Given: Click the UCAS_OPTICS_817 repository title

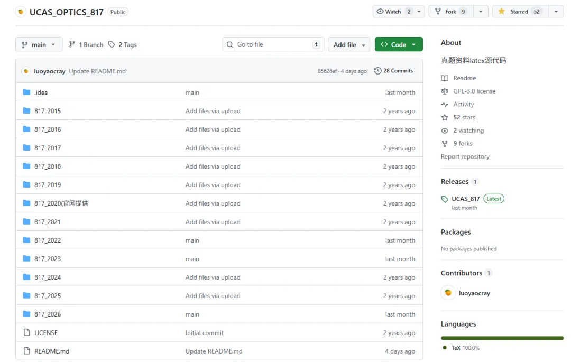Looking at the screenshot, I should click(67, 12).
